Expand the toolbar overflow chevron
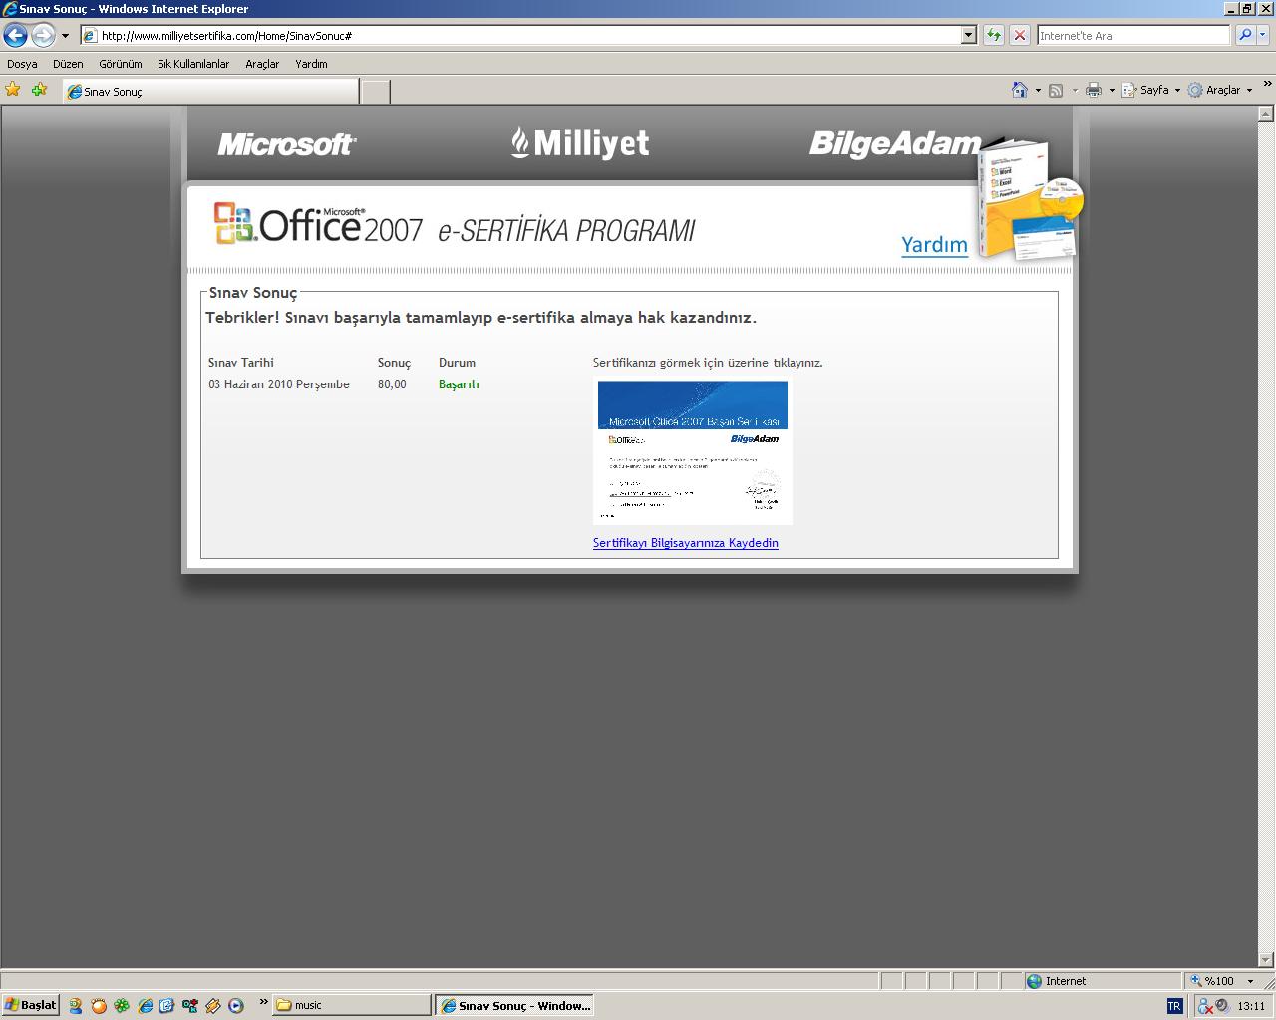 1267,85
